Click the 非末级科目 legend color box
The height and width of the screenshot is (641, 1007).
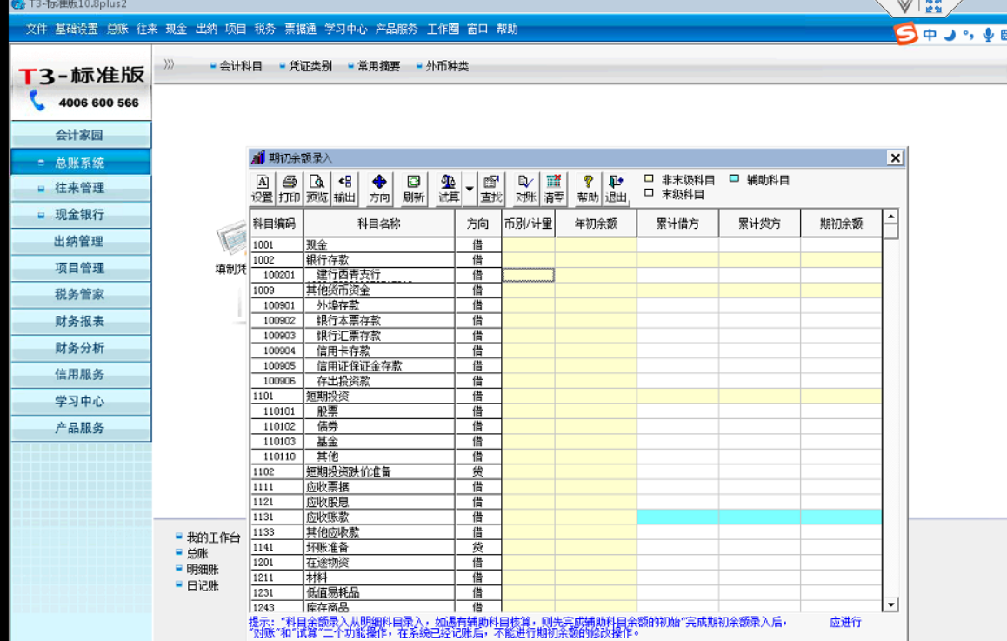649,179
